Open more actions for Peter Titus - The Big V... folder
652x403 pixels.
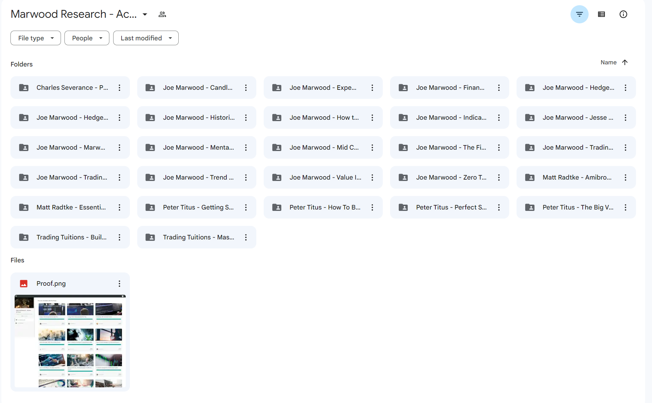pyautogui.click(x=626, y=207)
